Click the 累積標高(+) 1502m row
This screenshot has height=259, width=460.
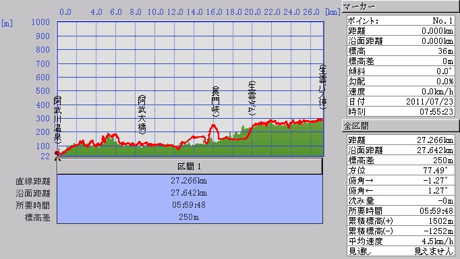[401, 221]
